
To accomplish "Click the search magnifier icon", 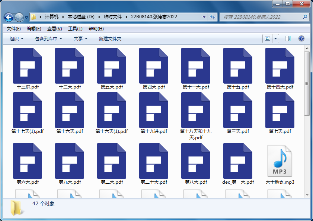I will click(x=305, y=17).
